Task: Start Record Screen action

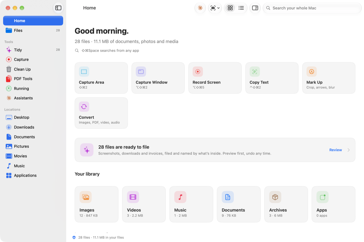Action: point(215,78)
